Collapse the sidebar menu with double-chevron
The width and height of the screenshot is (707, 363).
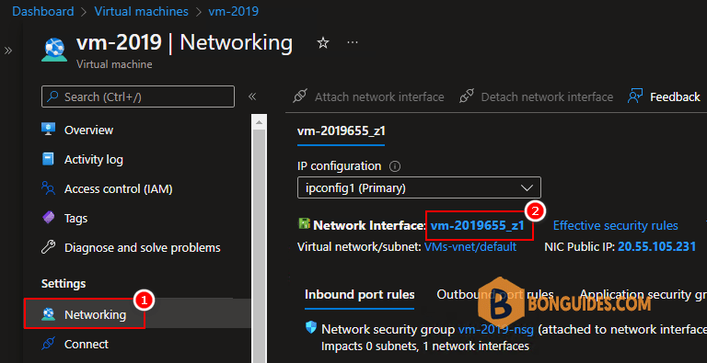[x=252, y=96]
